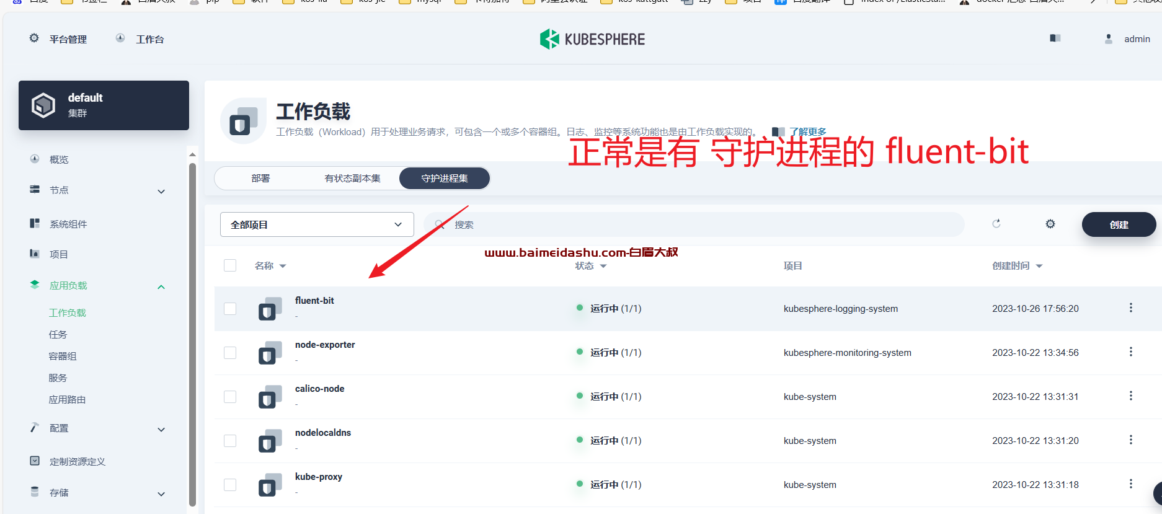Check the fluent-bit row checkbox
1162x514 pixels.
(x=230, y=309)
